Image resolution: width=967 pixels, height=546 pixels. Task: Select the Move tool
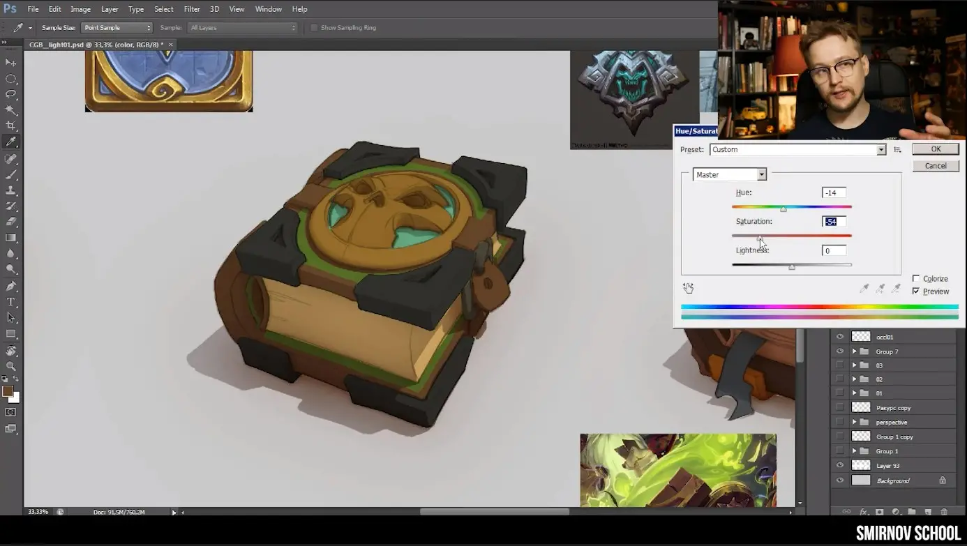point(11,63)
